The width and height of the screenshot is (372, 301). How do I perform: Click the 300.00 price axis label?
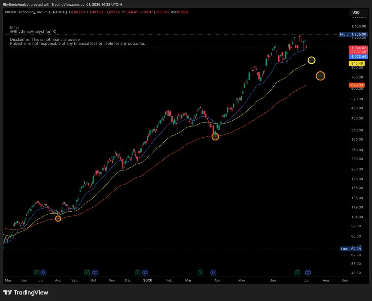coord(357,139)
